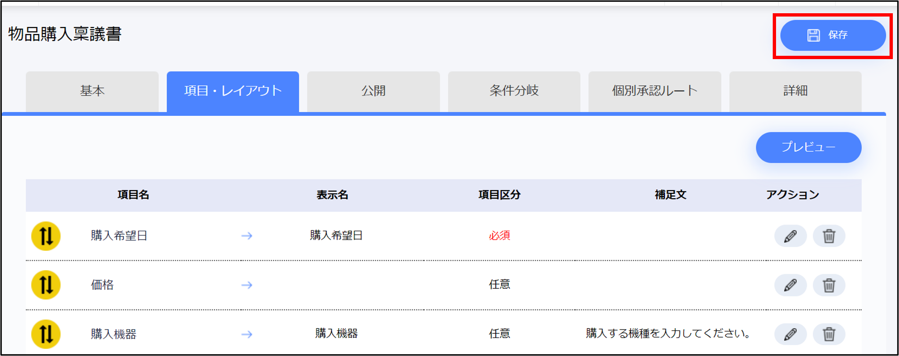Select the 項目・レイアウト tab
Screen dimensions: 899x356
point(233,91)
